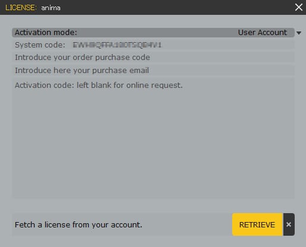Click into the Activation code text area

tap(153, 138)
